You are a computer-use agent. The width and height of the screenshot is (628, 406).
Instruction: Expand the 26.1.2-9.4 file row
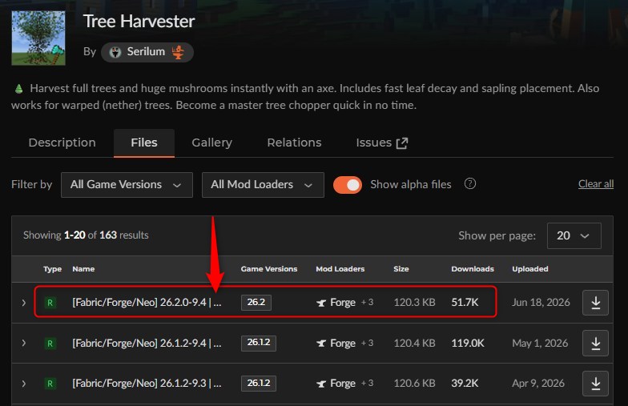click(24, 343)
